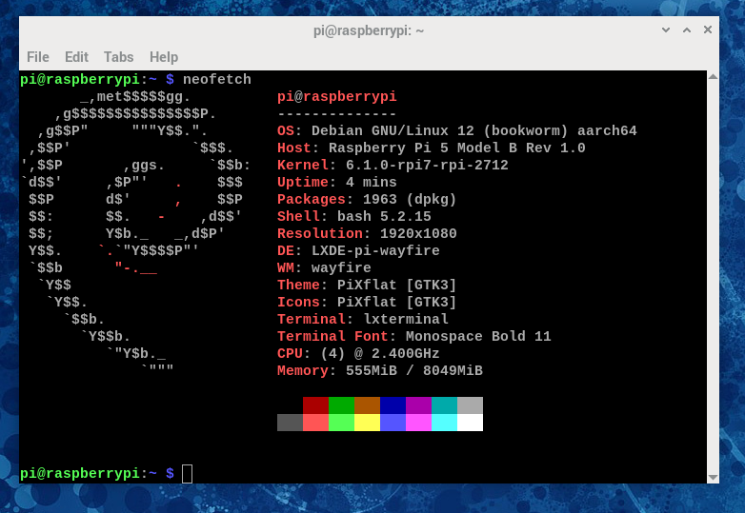Click the yellow color block
This screenshot has width=745, height=513.
click(x=368, y=423)
